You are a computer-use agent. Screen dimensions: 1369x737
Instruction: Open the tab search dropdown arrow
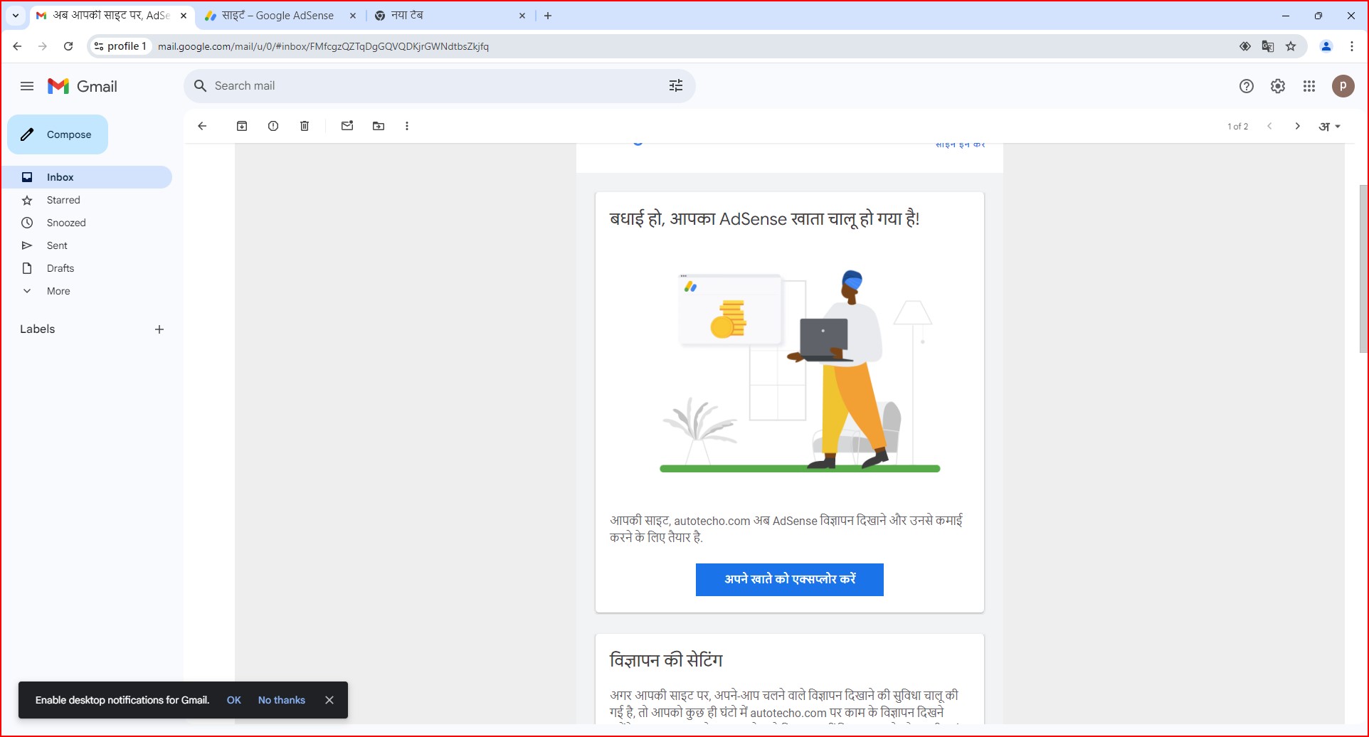pos(16,16)
